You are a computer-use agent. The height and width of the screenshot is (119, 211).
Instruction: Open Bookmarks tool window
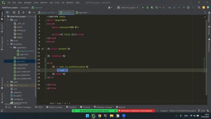point(2,83)
